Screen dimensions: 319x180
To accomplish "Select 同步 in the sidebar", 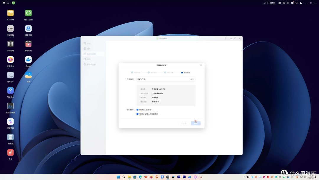I will [93, 49].
